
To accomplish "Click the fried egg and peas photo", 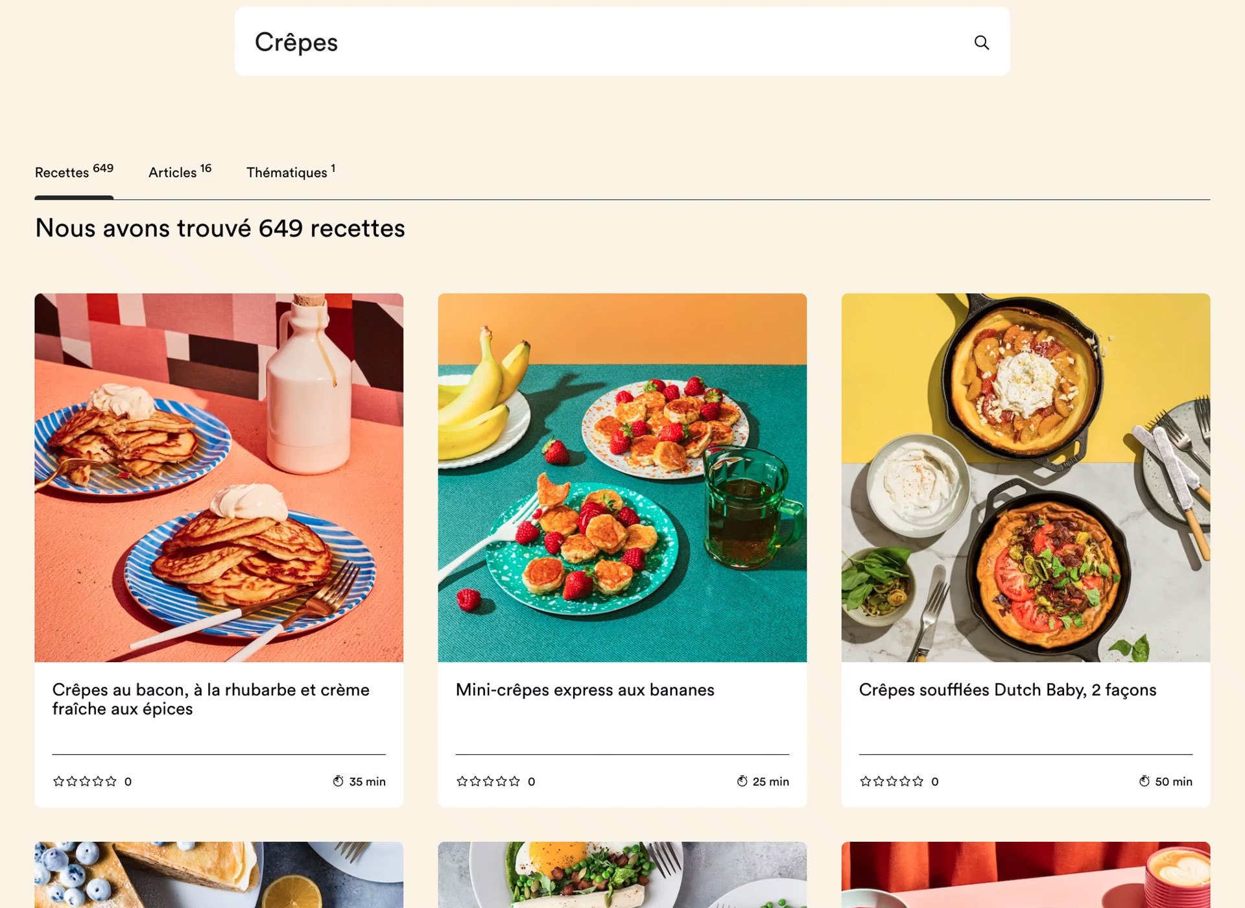I will point(622,875).
